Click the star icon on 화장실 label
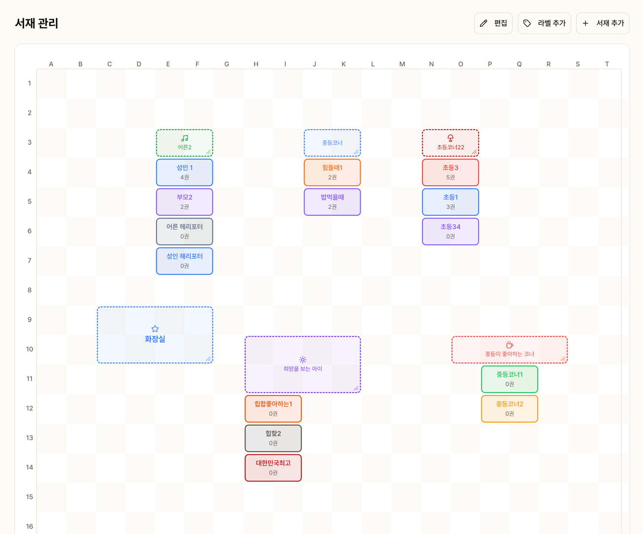The image size is (643, 534). tap(155, 329)
